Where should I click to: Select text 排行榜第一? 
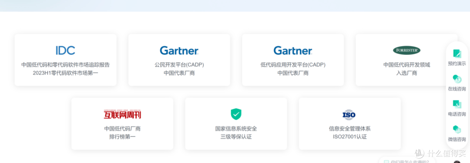(122, 137)
